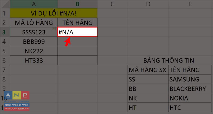Select cell containing SSSS123

click(x=34, y=32)
